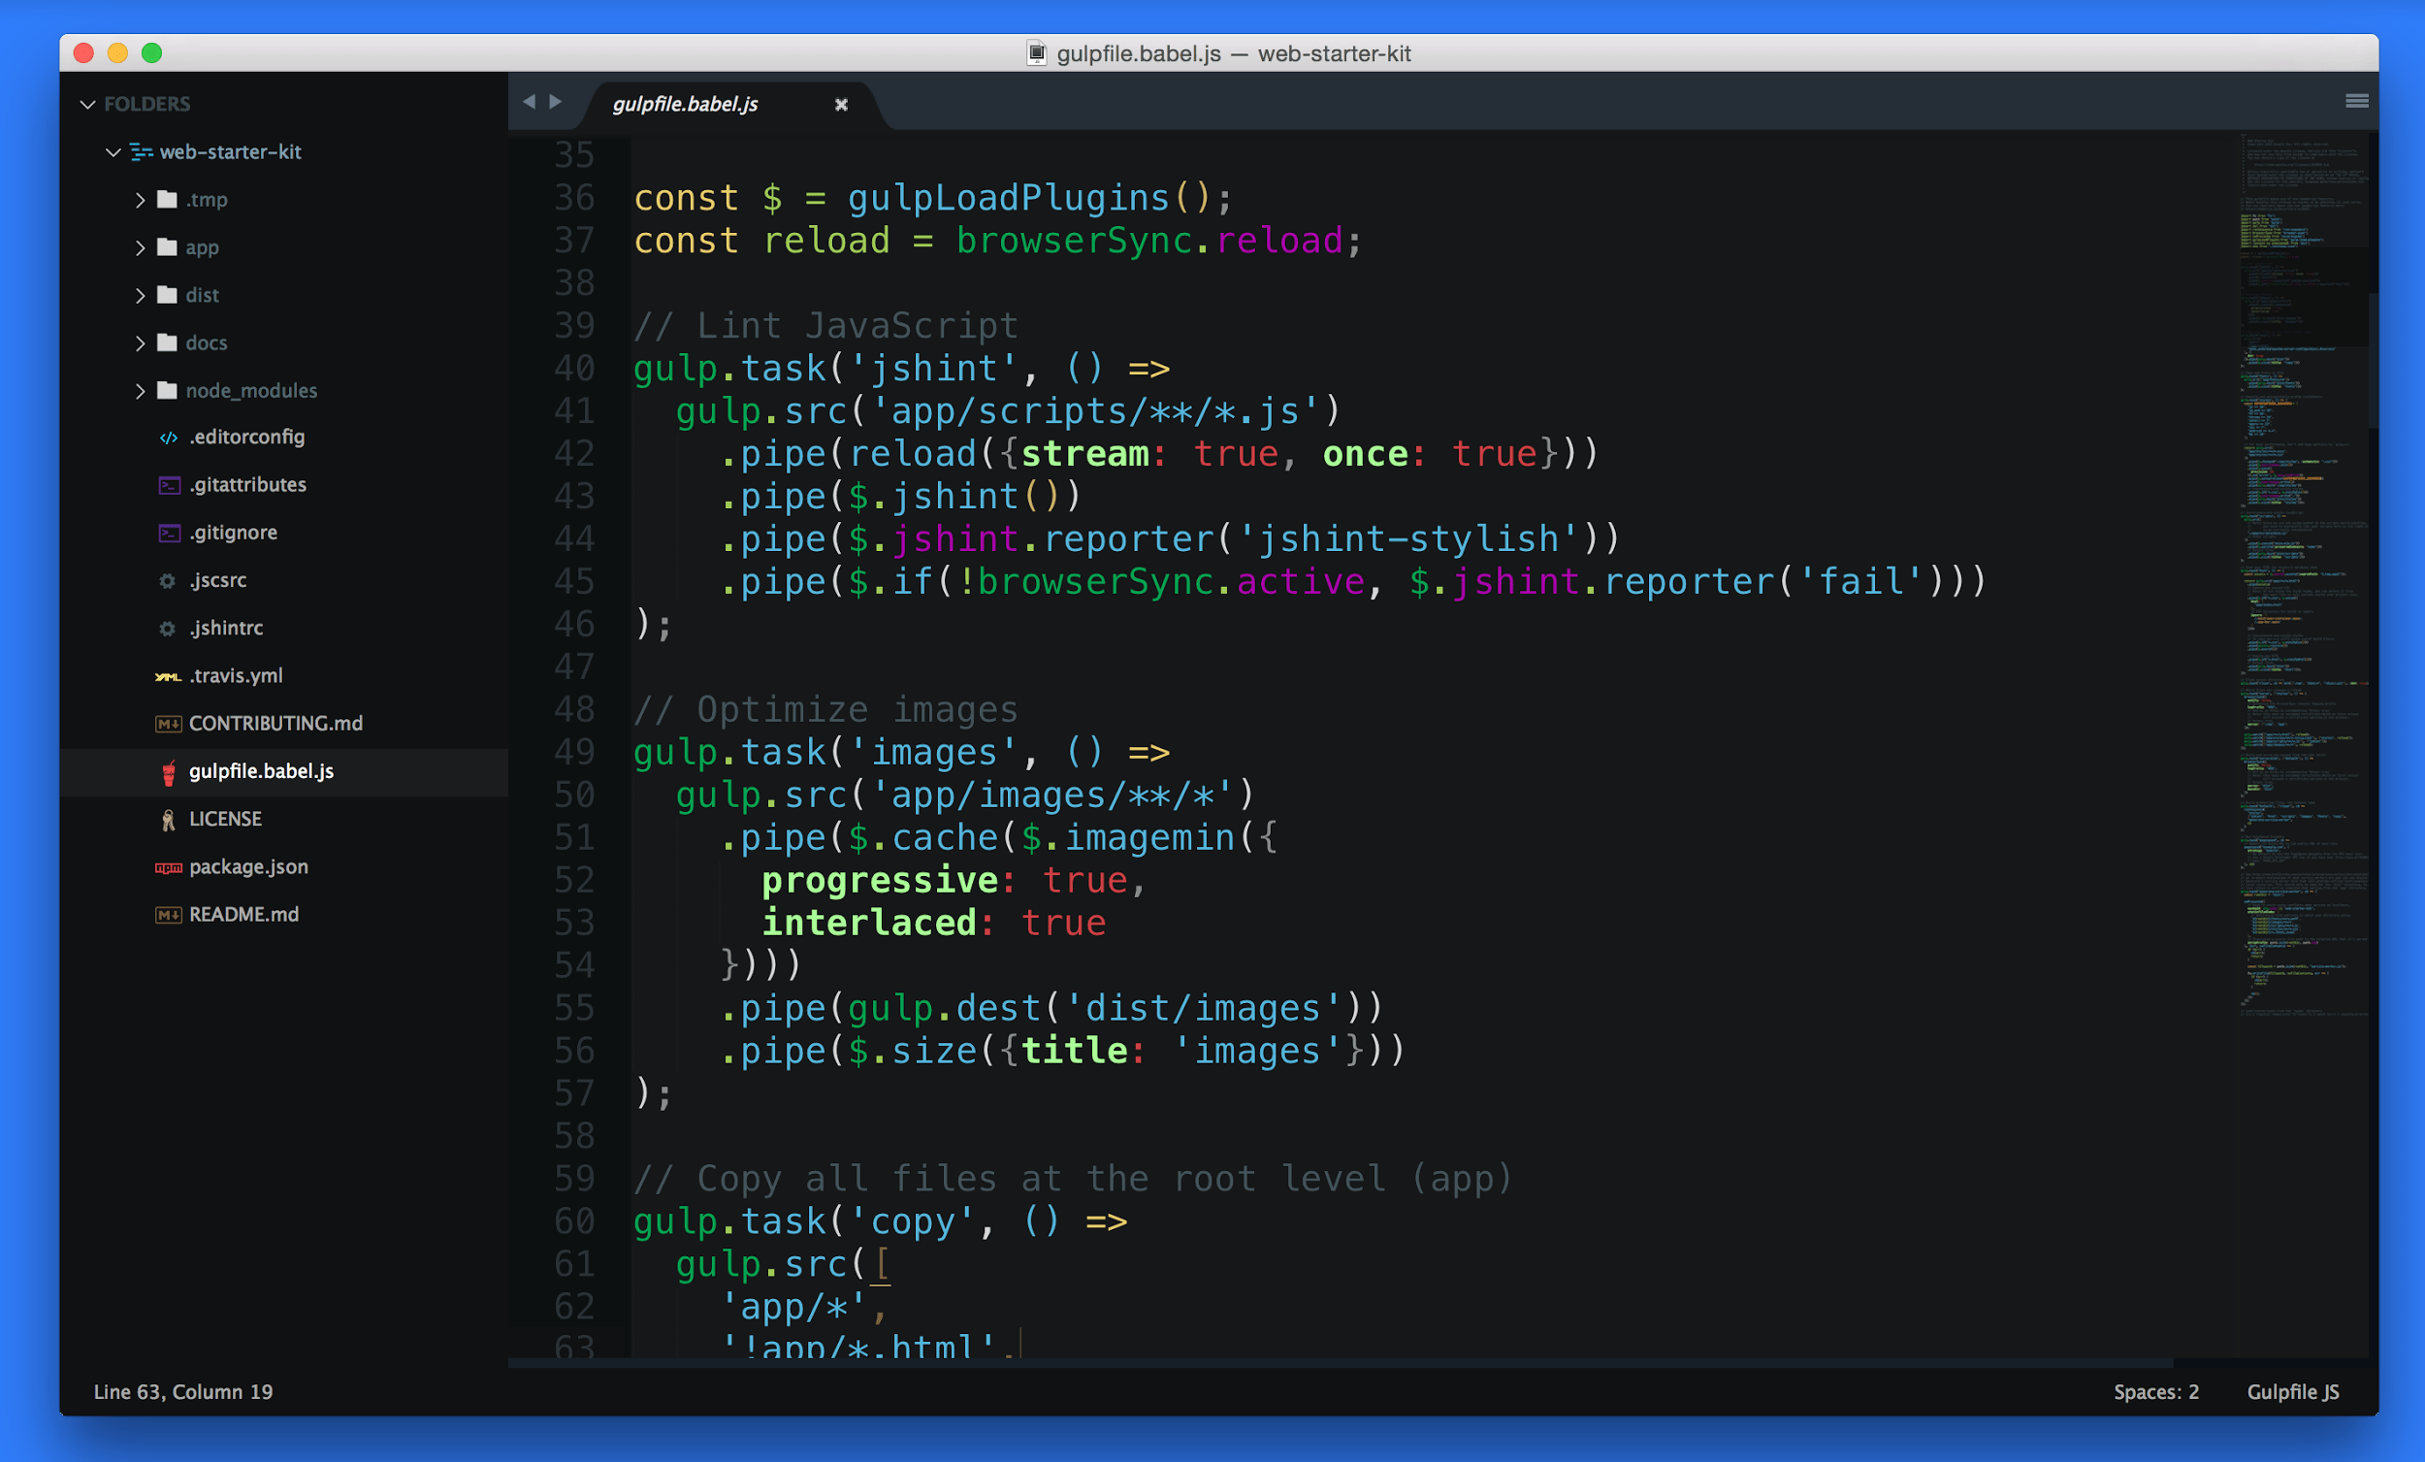Click the gear icon beside .jshintrc
This screenshot has width=2425, height=1462.
coord(167,628)
